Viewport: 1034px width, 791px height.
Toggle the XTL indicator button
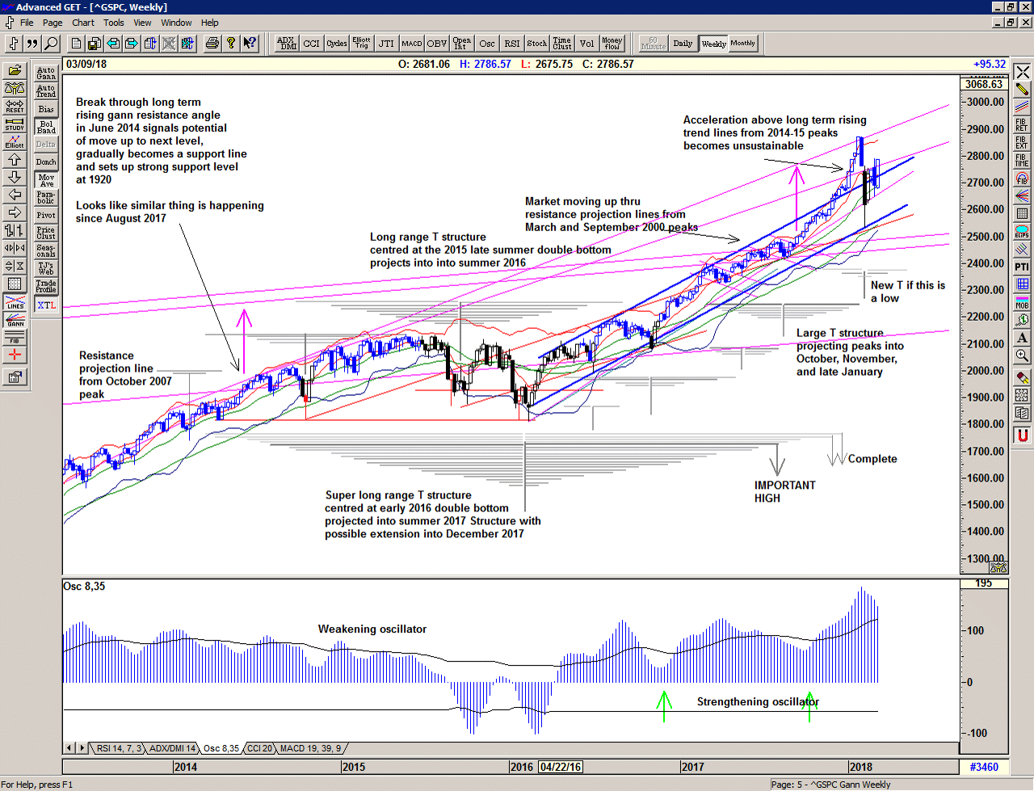[x=46, y=305]
